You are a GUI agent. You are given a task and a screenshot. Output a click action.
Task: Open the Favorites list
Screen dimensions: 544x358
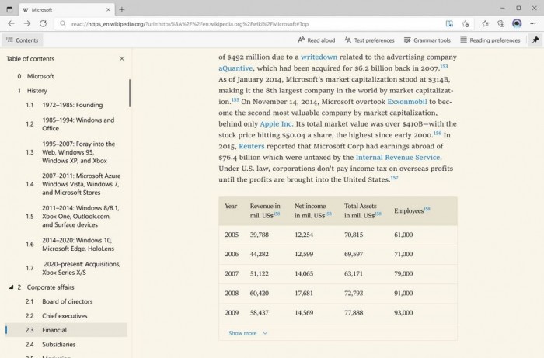[x=485, y=23]
